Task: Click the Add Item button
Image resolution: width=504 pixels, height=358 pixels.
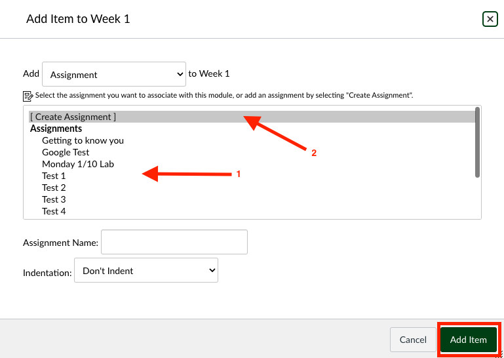Action: pyautogui.click(x=469, y=340)
